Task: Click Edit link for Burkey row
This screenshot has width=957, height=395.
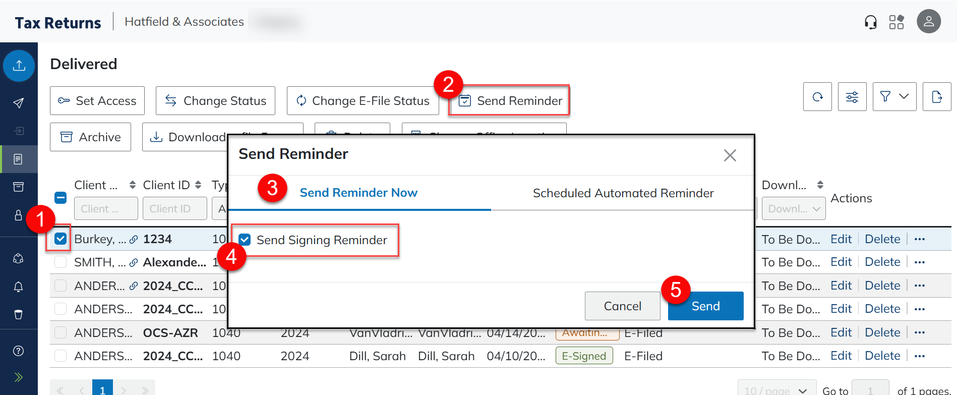Action: (841, 239)
